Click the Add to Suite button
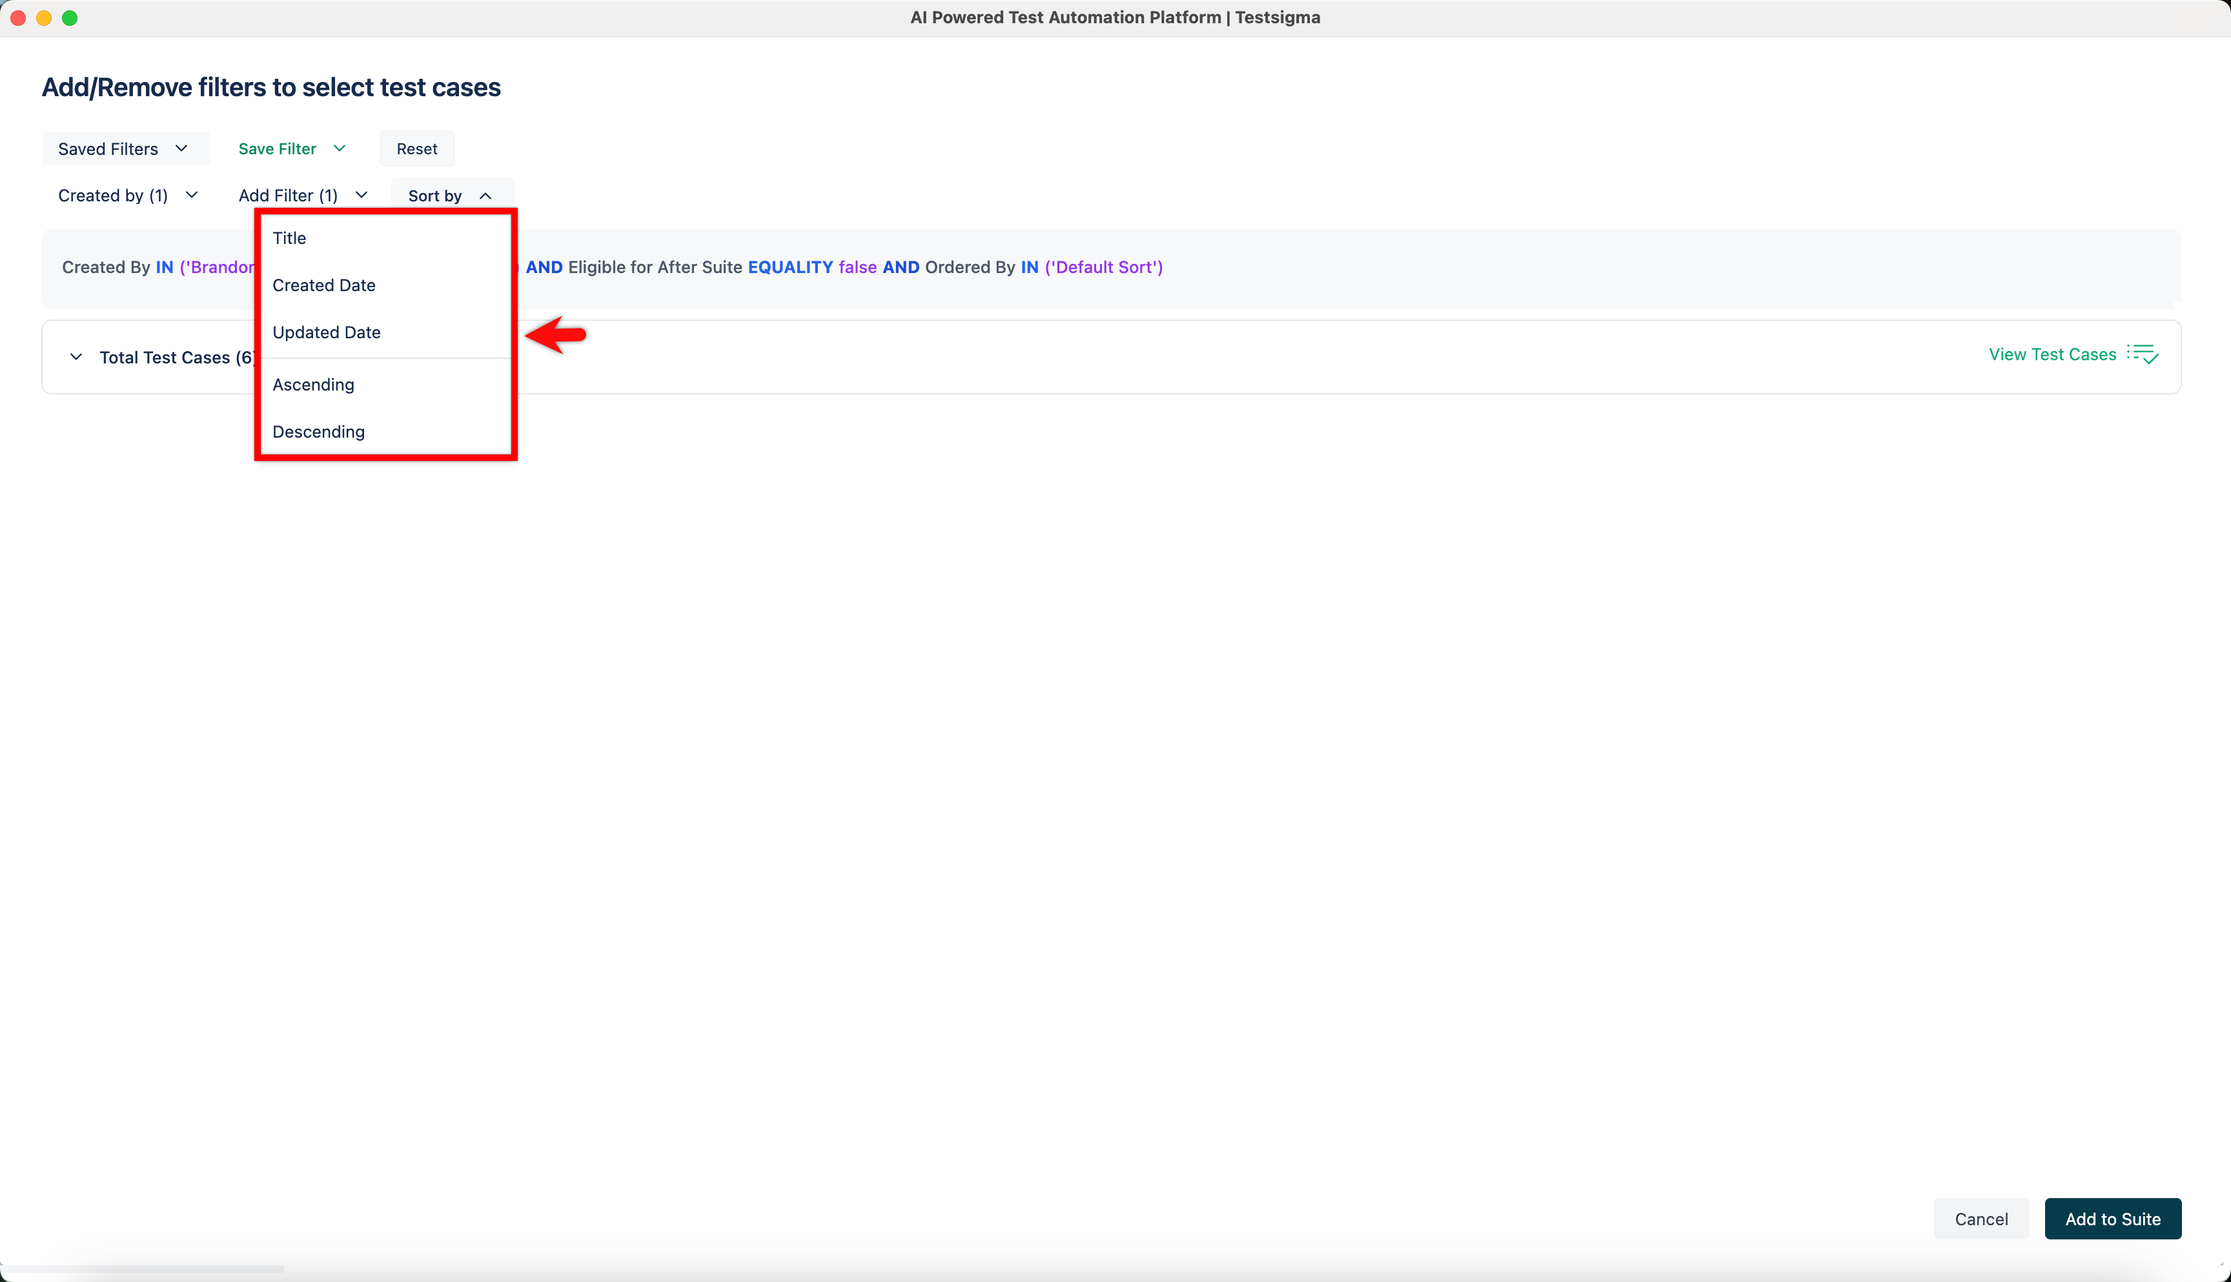 2113,1219
